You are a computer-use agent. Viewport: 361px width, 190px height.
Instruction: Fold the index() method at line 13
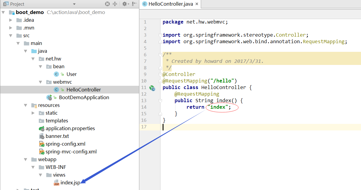[161, 101]
